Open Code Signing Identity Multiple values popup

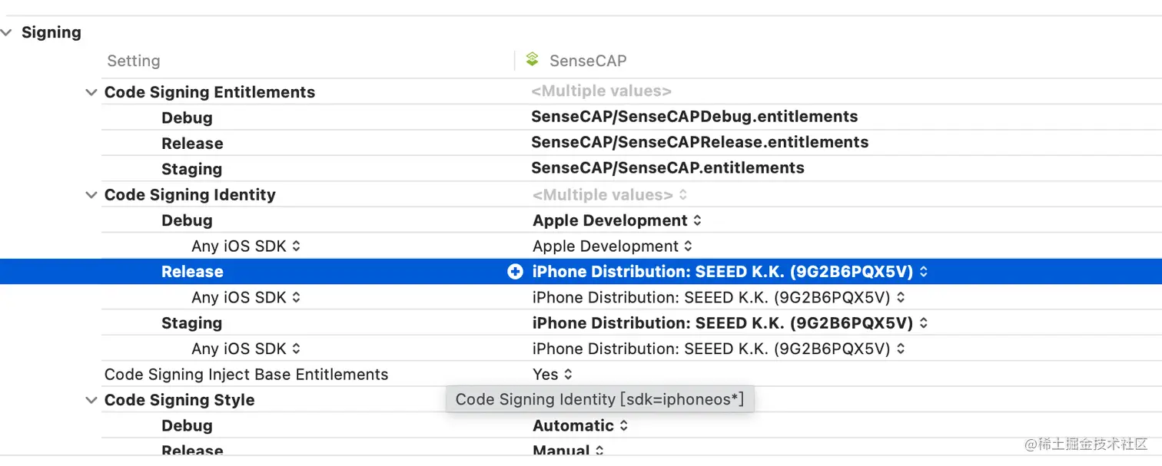coord(609,195)
